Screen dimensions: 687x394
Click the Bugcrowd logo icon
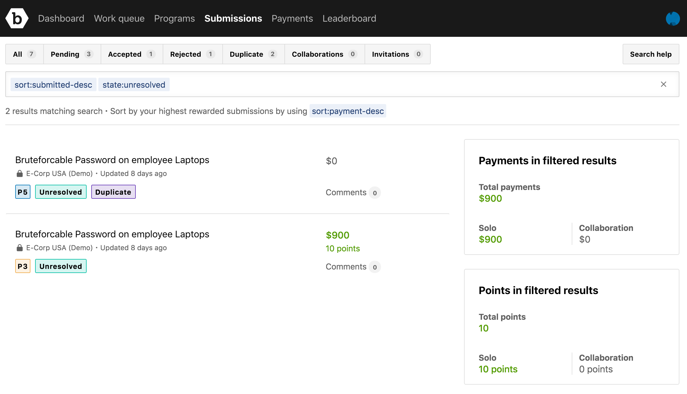[17, 18]
